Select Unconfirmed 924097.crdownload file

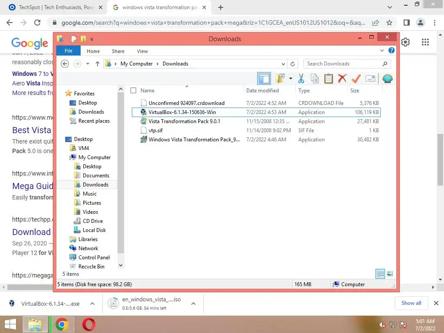[256, 103]
